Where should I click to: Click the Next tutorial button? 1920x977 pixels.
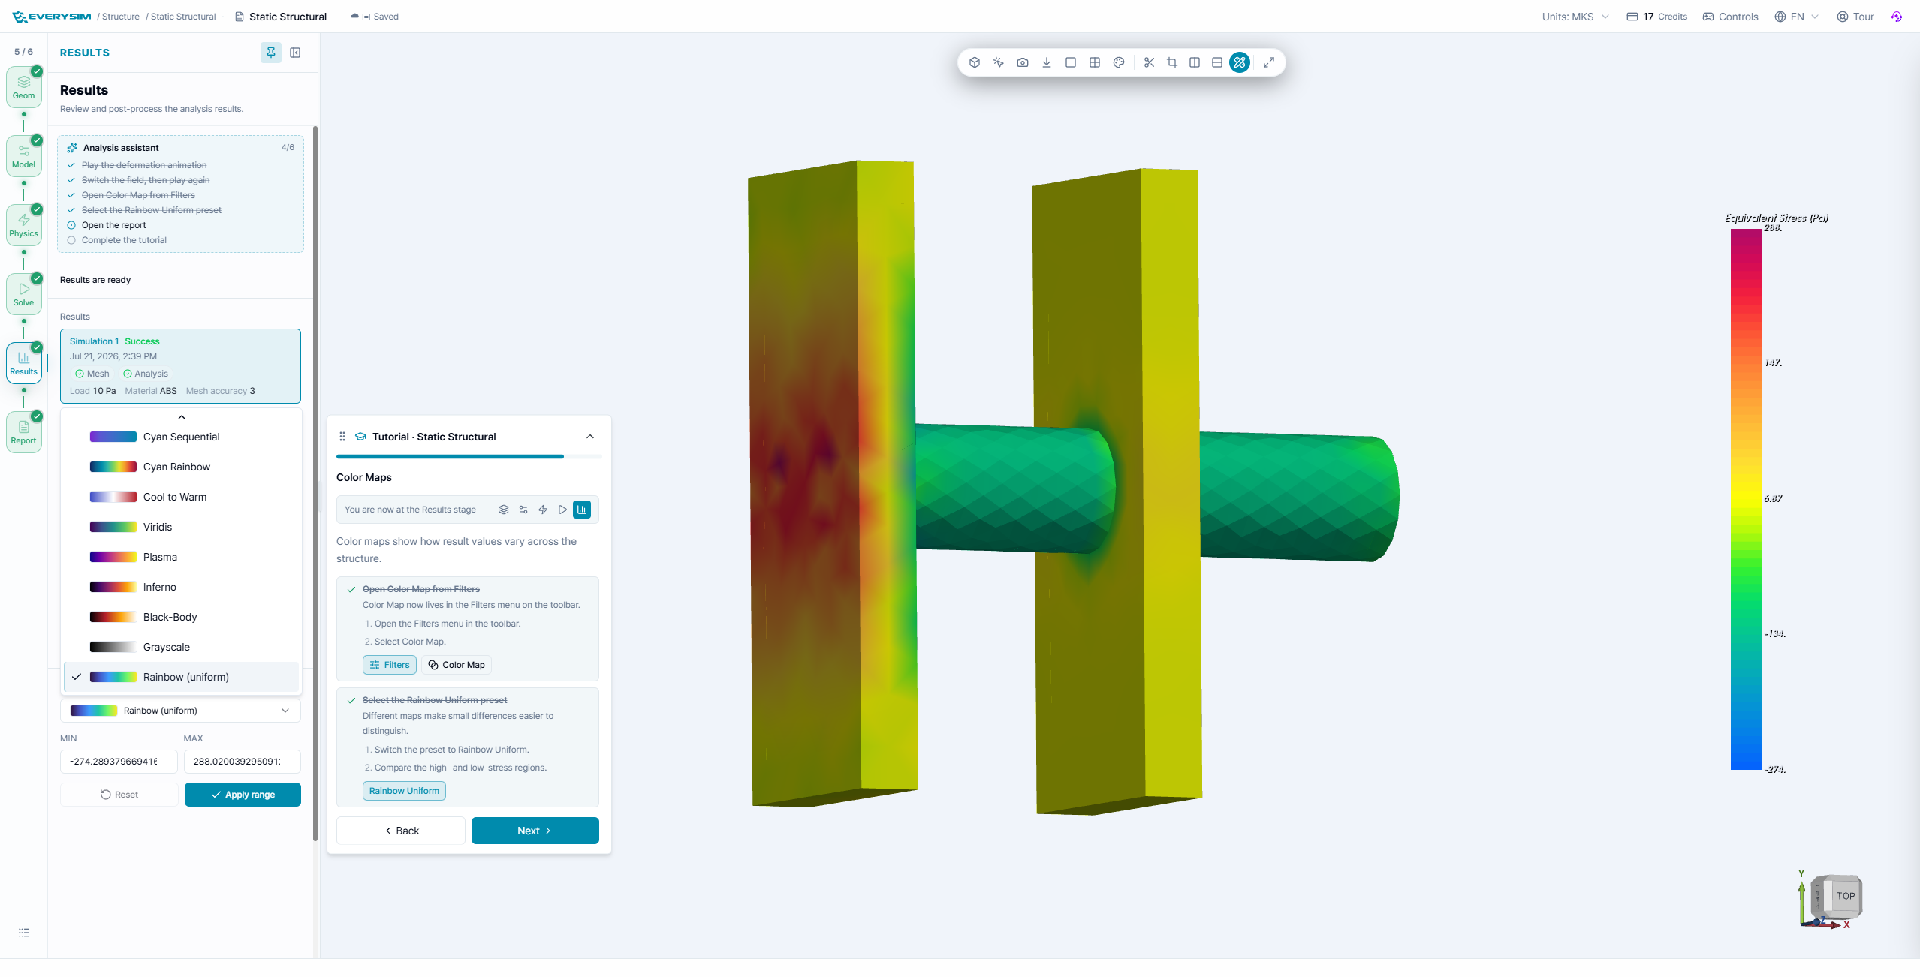point(535,831)
